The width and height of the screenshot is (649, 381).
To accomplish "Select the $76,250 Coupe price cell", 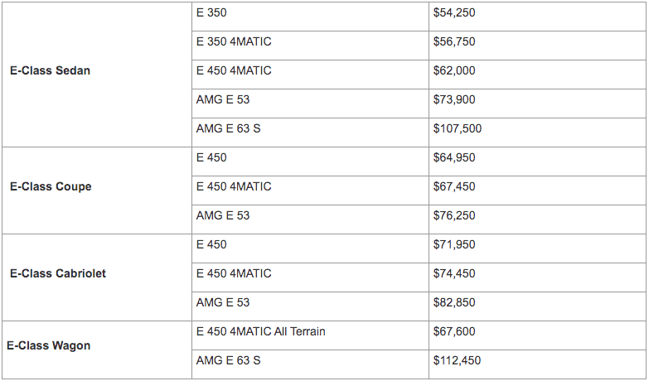I will (537, 219).
